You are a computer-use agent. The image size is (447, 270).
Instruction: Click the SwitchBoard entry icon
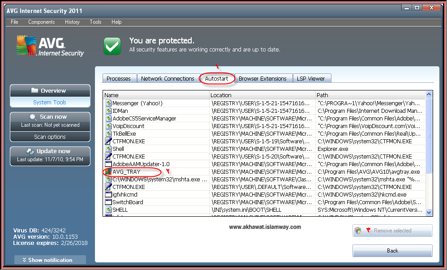(108, 202)
